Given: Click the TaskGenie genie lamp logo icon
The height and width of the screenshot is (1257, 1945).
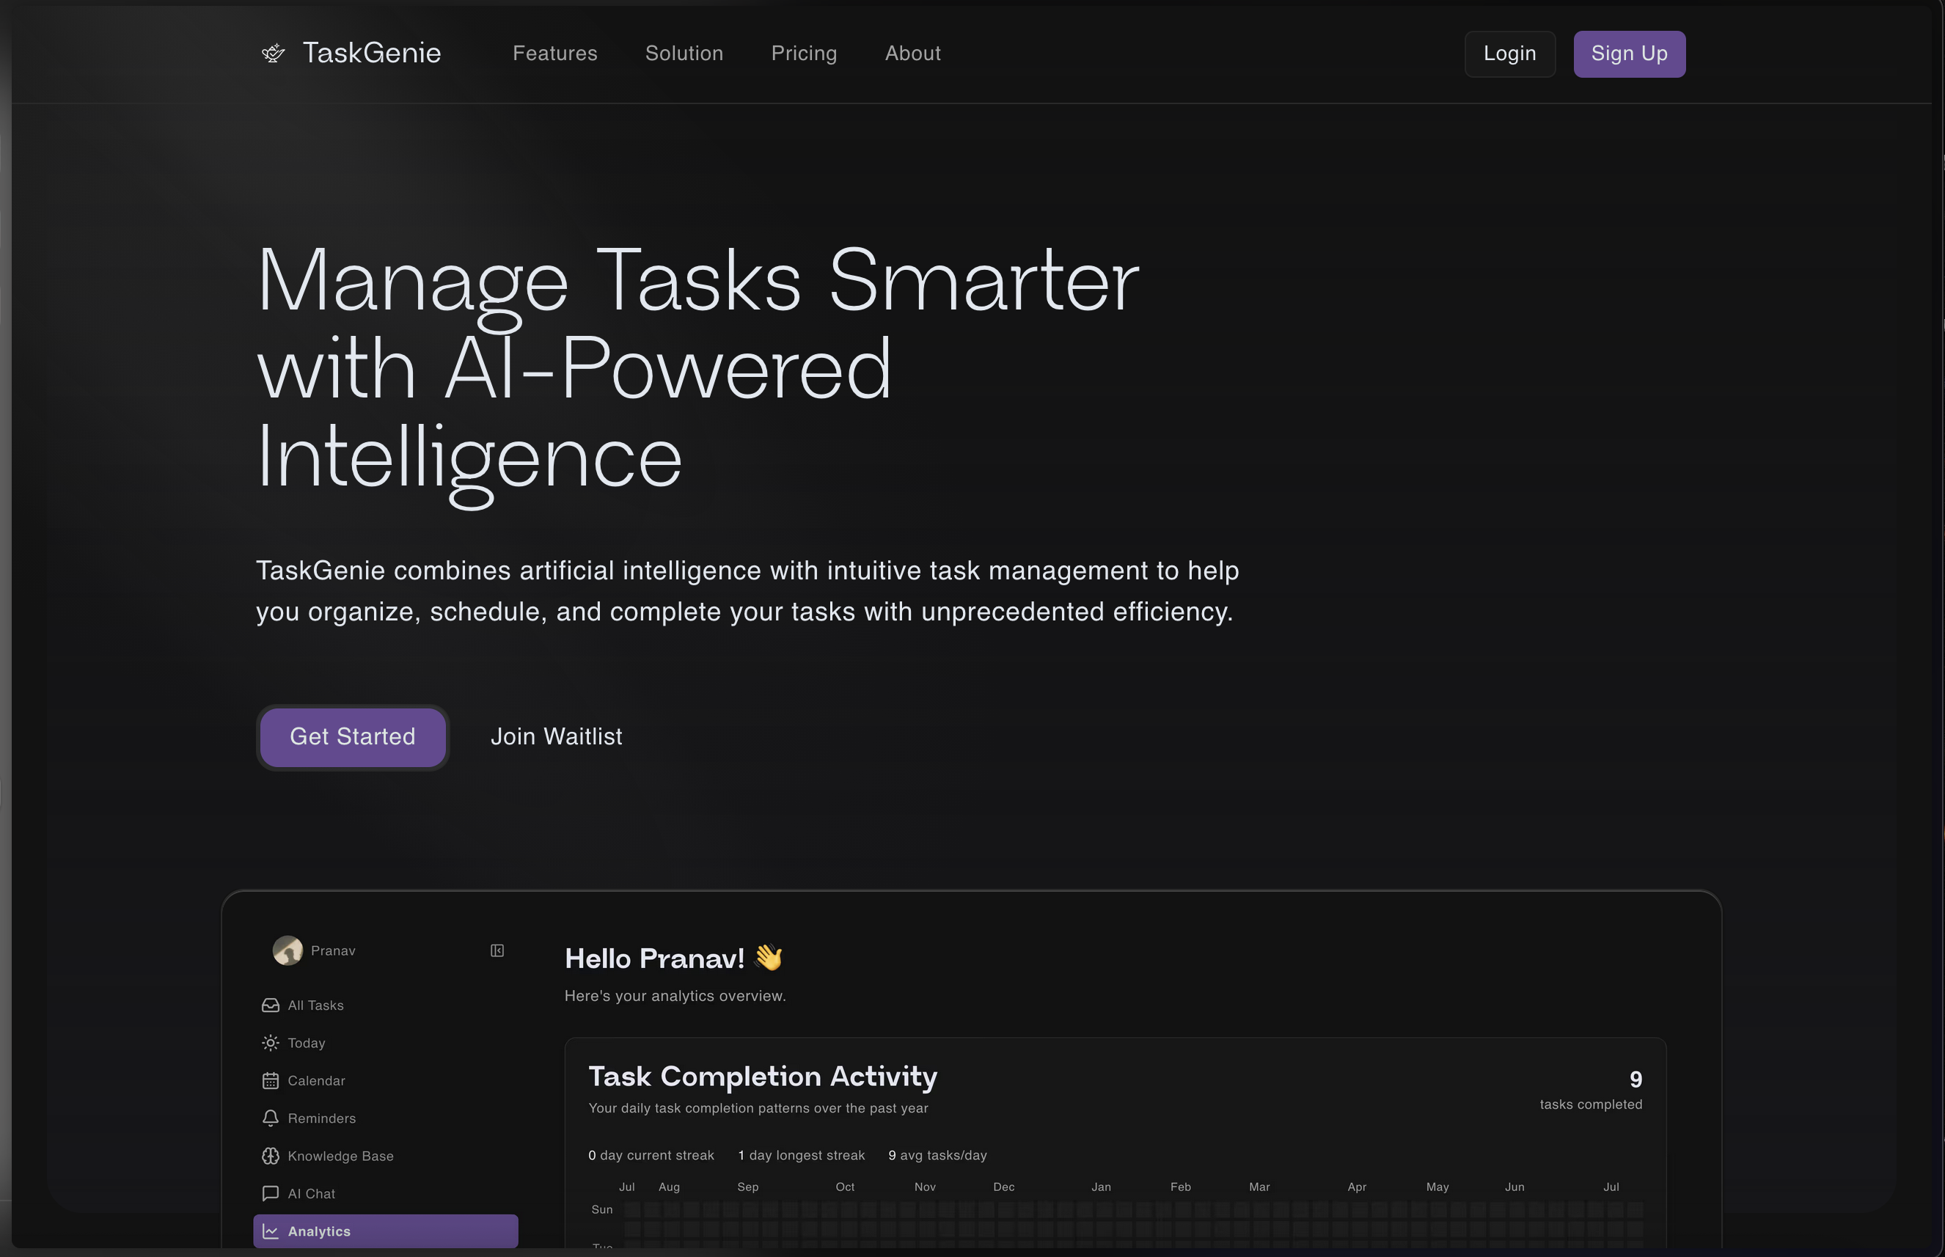Looking at the screenshot, I should (x=273, y=53).
